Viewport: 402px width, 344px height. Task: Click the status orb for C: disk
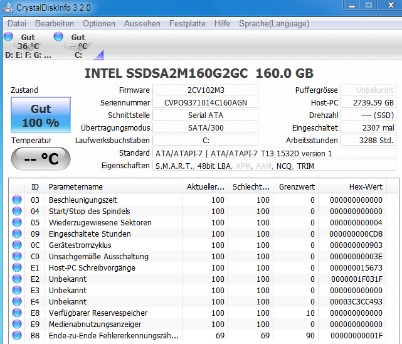tap(58, 36)
